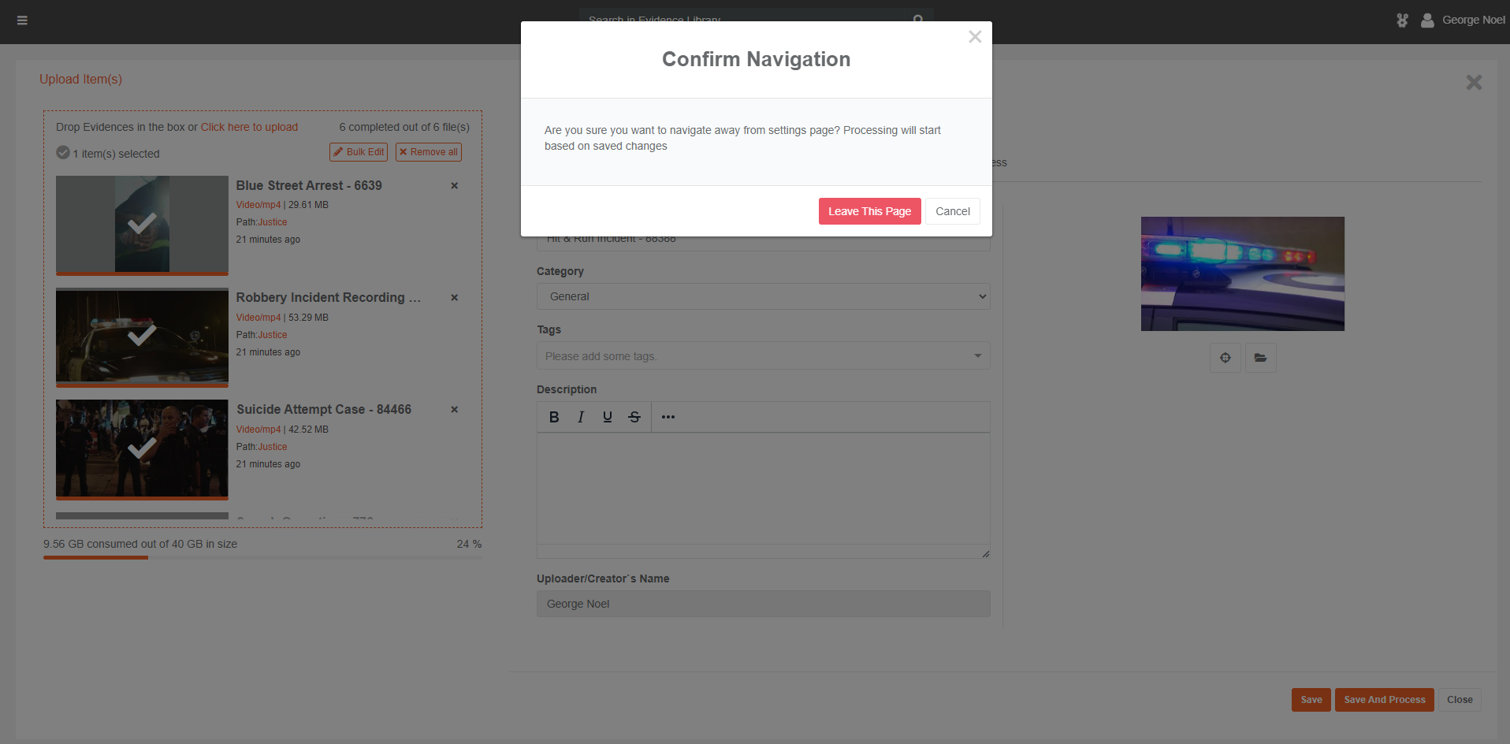Screen dimensions: 1510x744
Task: Remove Blue Street Arrest file
Action: 454,186
